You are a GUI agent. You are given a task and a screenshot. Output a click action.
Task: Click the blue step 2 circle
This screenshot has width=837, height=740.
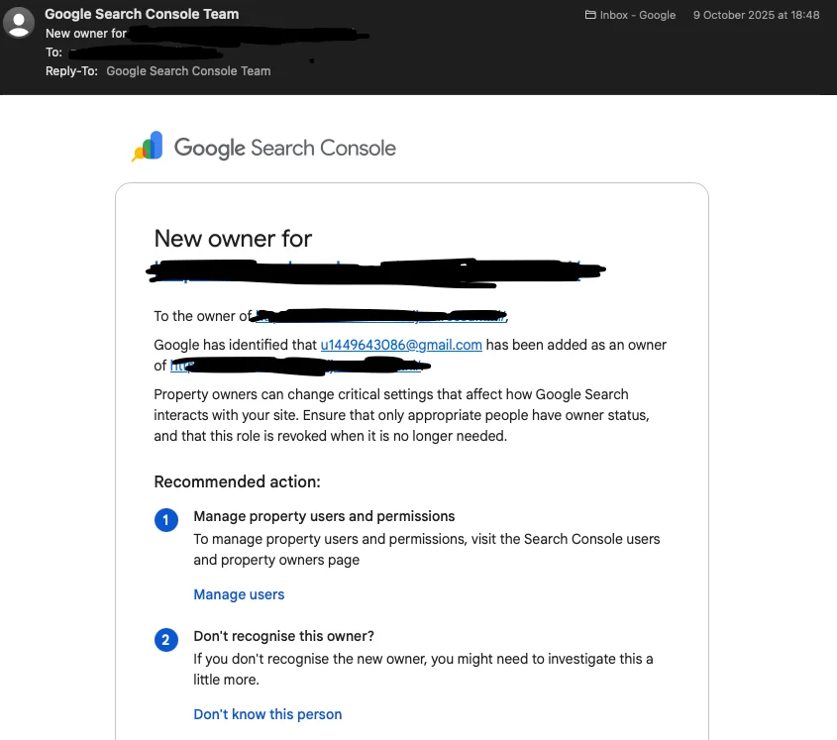pyautogui.click(x=166, y=640)
